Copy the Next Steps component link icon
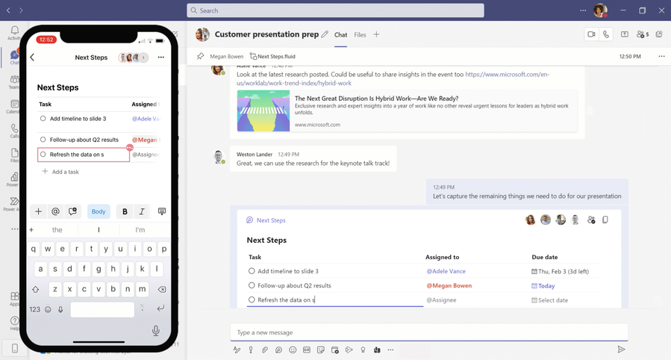 pos(605,220)
